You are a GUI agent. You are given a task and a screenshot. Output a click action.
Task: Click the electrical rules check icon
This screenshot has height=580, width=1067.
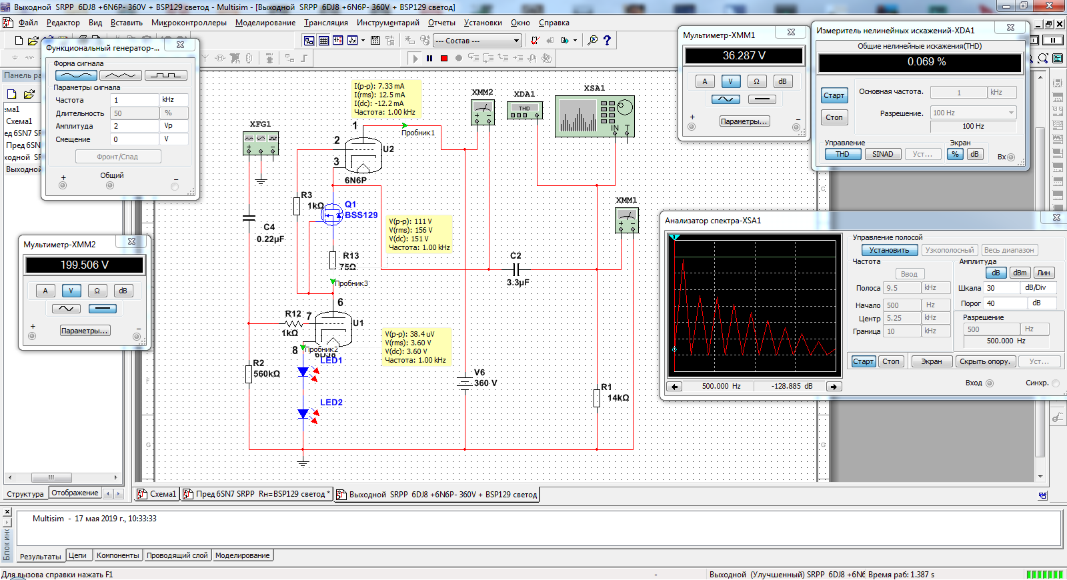point(535,41)
